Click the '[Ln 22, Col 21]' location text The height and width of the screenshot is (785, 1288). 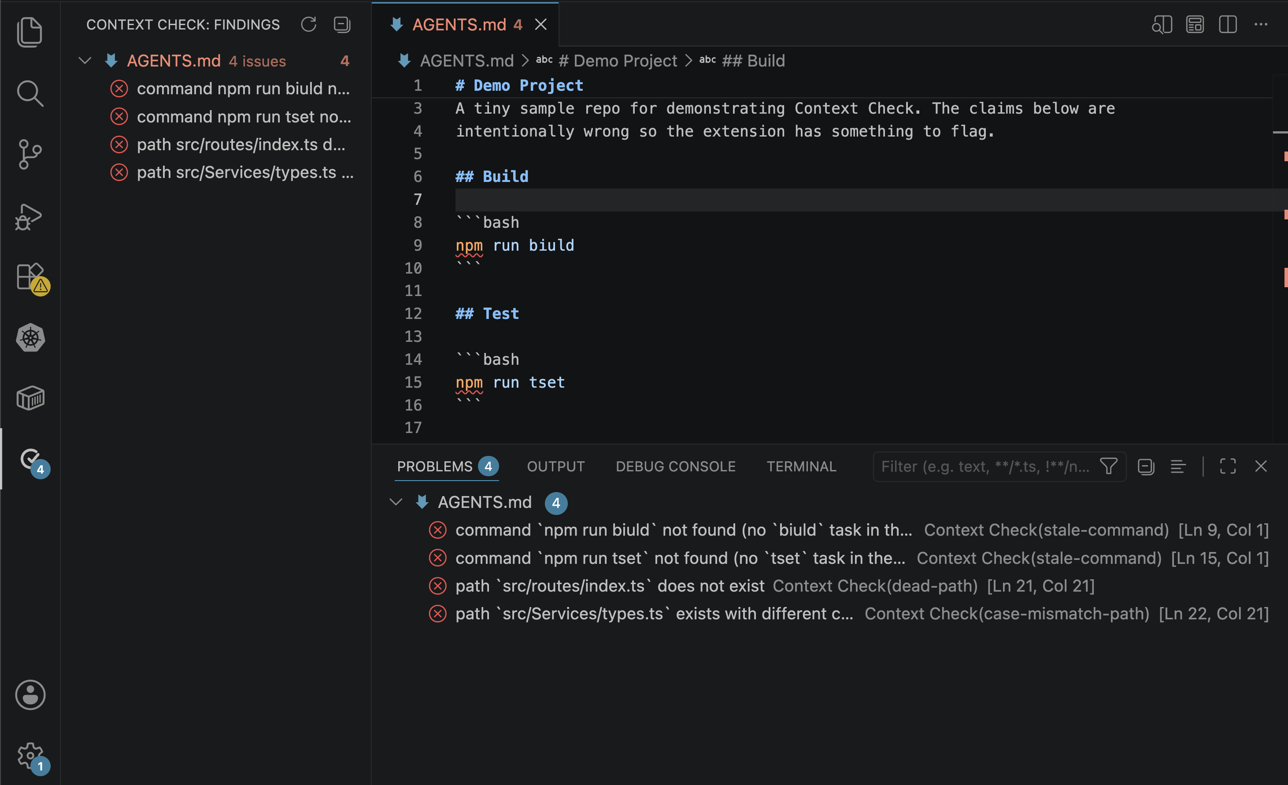coord(1214,614)
